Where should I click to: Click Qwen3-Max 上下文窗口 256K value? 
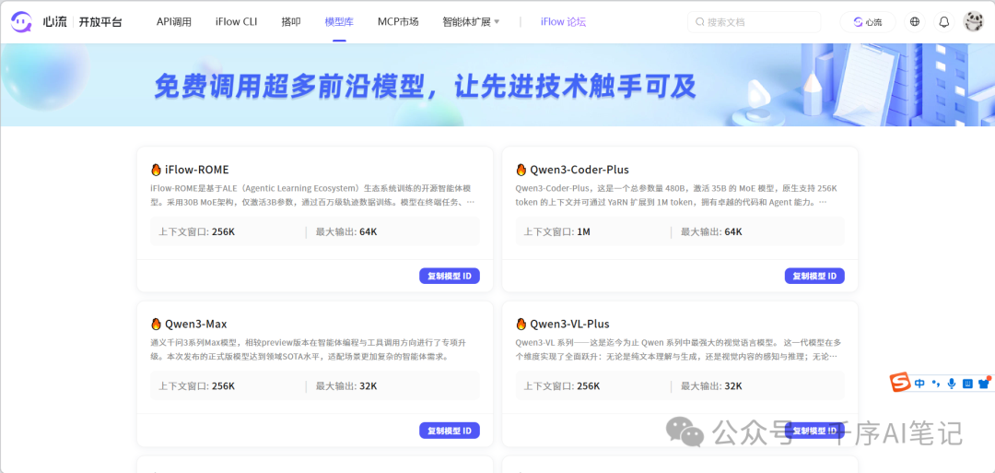click(223, 386)
